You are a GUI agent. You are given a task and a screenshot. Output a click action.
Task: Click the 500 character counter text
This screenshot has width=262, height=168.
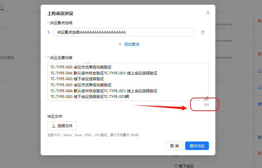tap(206, 105)
